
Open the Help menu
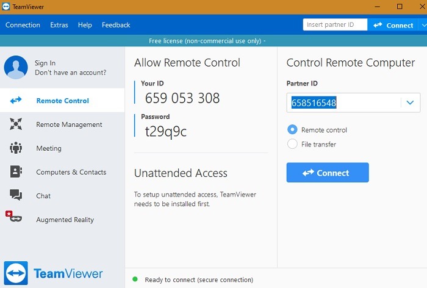click(x=85, y=25)
